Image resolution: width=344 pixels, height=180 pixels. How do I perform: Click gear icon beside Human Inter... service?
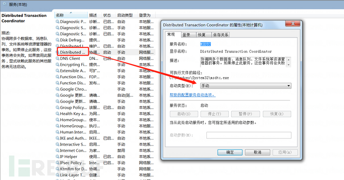coord(57,132)
